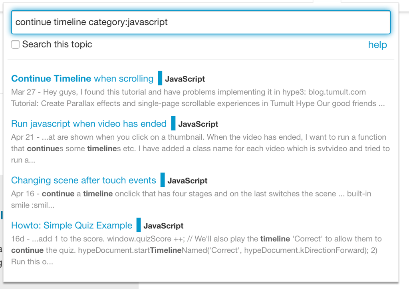Viewport: 409px width, 289px height.
Task: Open Run javascript when video has ended
Action: pyautogui.click(x=89, y=123)
